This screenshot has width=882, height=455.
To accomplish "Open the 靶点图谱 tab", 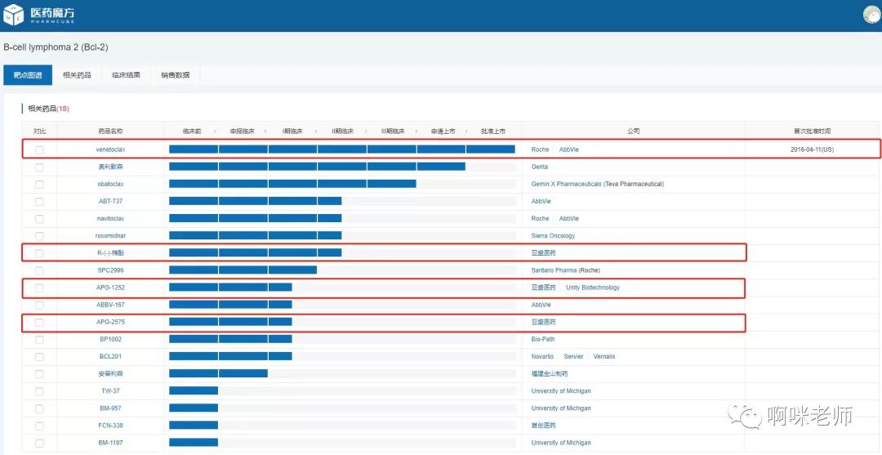I will coord(28,75).
